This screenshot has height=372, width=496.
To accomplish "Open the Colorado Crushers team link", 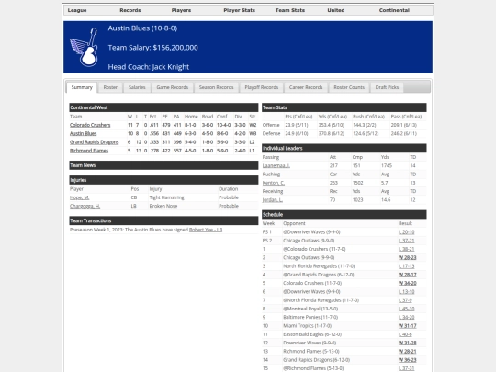I will pyautogui.click(x=90, y=125).
